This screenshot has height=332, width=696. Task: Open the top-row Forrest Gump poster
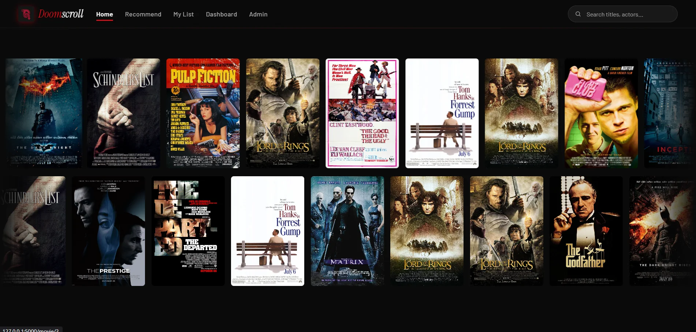click(x=442, y=113)
